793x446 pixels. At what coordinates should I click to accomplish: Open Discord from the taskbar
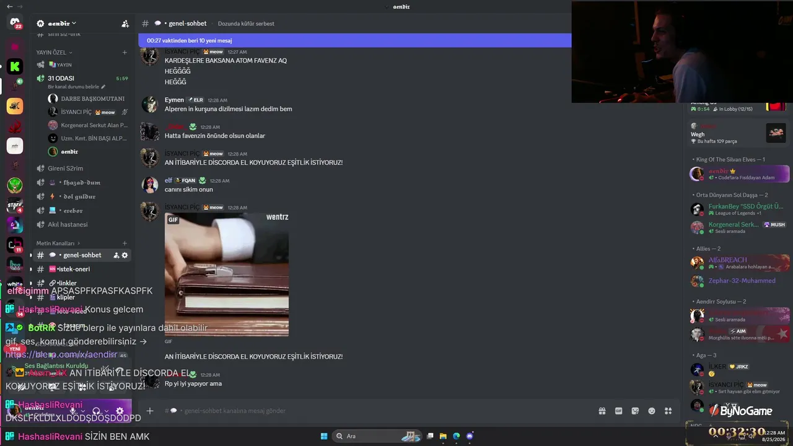[x=470, y=436]
